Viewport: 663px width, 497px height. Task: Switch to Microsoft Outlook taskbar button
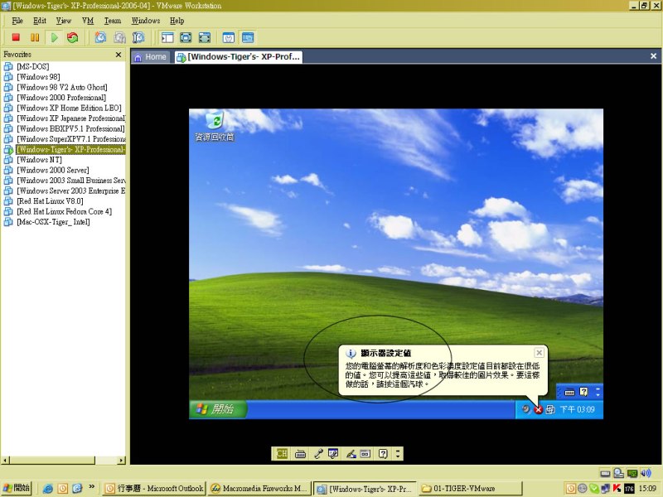click(154, 489)
